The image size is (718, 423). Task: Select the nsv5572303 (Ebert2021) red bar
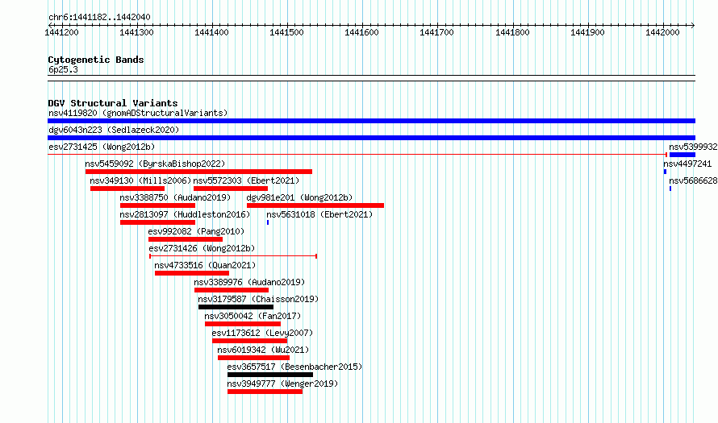[x=231, y=189]
